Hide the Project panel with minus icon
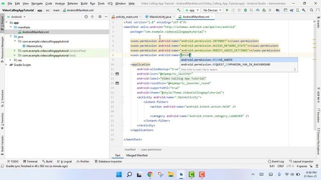 (106, 16)
